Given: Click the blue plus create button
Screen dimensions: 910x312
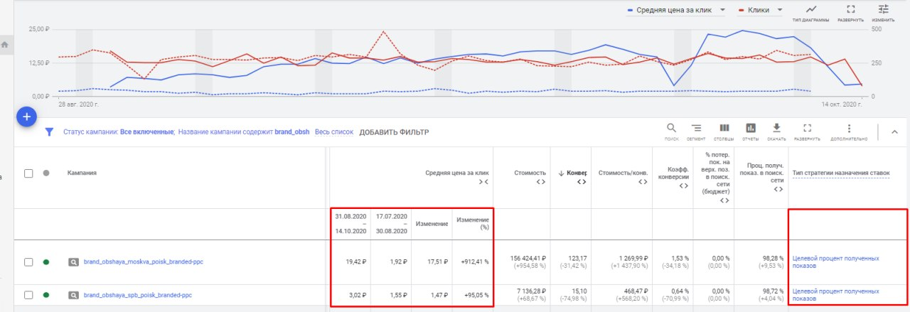Looking at the screenshot, I should click(26, 117).
